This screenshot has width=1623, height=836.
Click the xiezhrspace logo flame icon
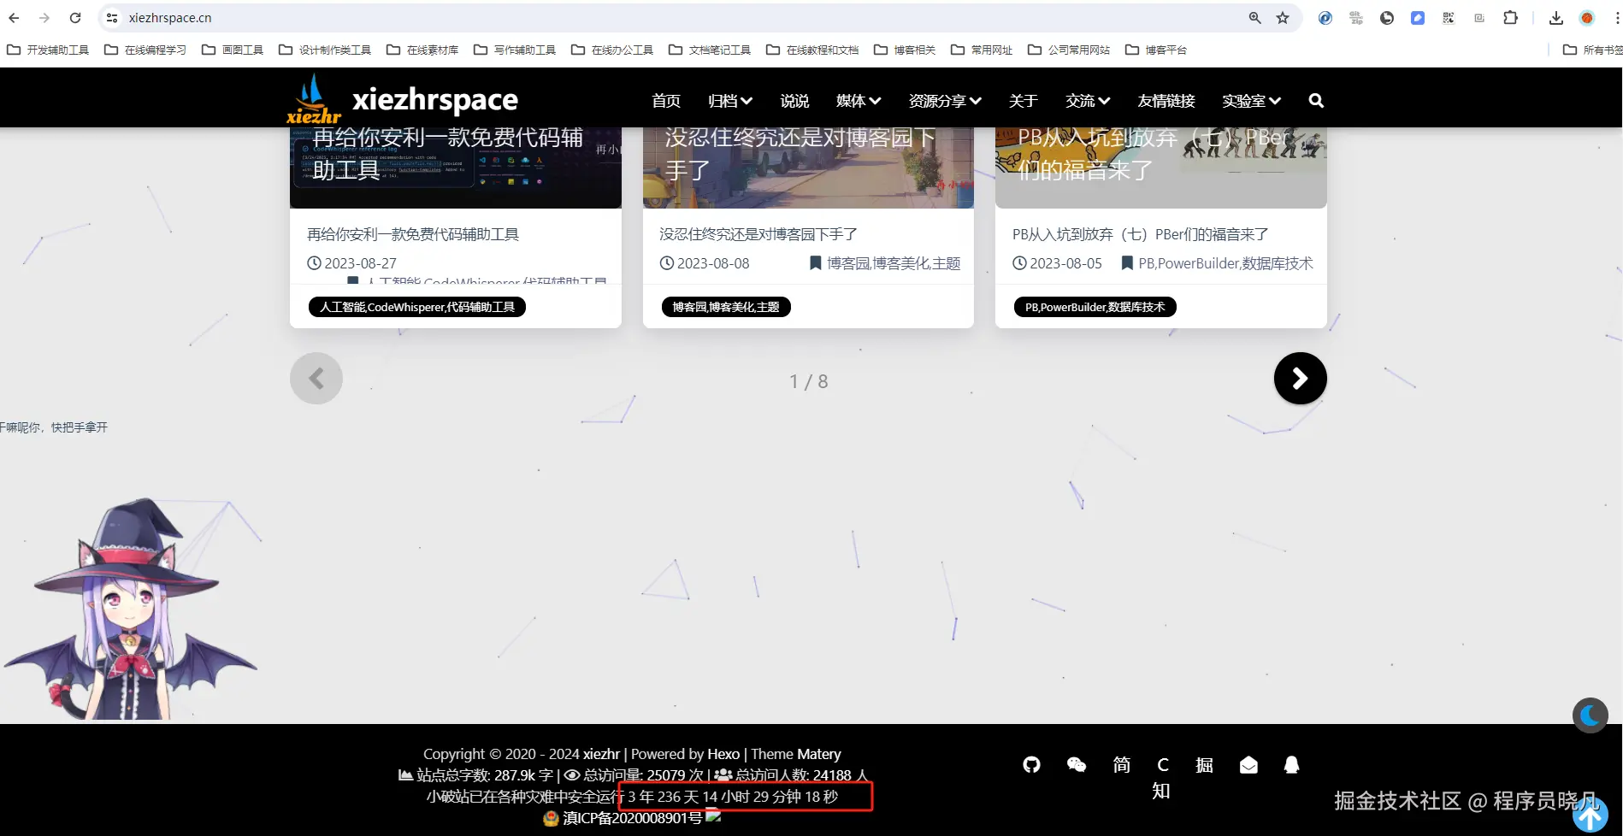(313, 97)
